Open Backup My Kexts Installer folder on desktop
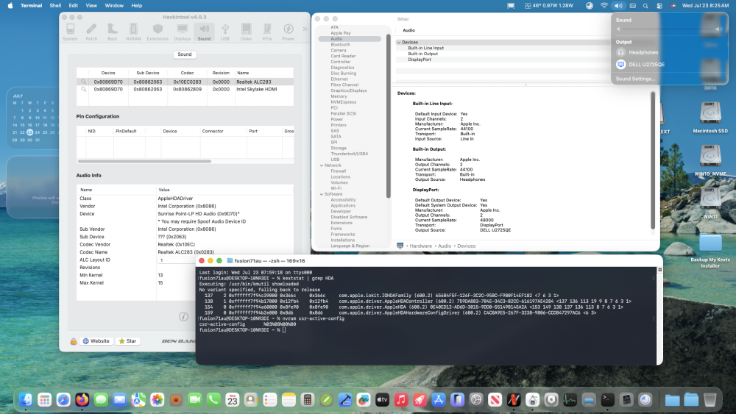 click(710, 251)
